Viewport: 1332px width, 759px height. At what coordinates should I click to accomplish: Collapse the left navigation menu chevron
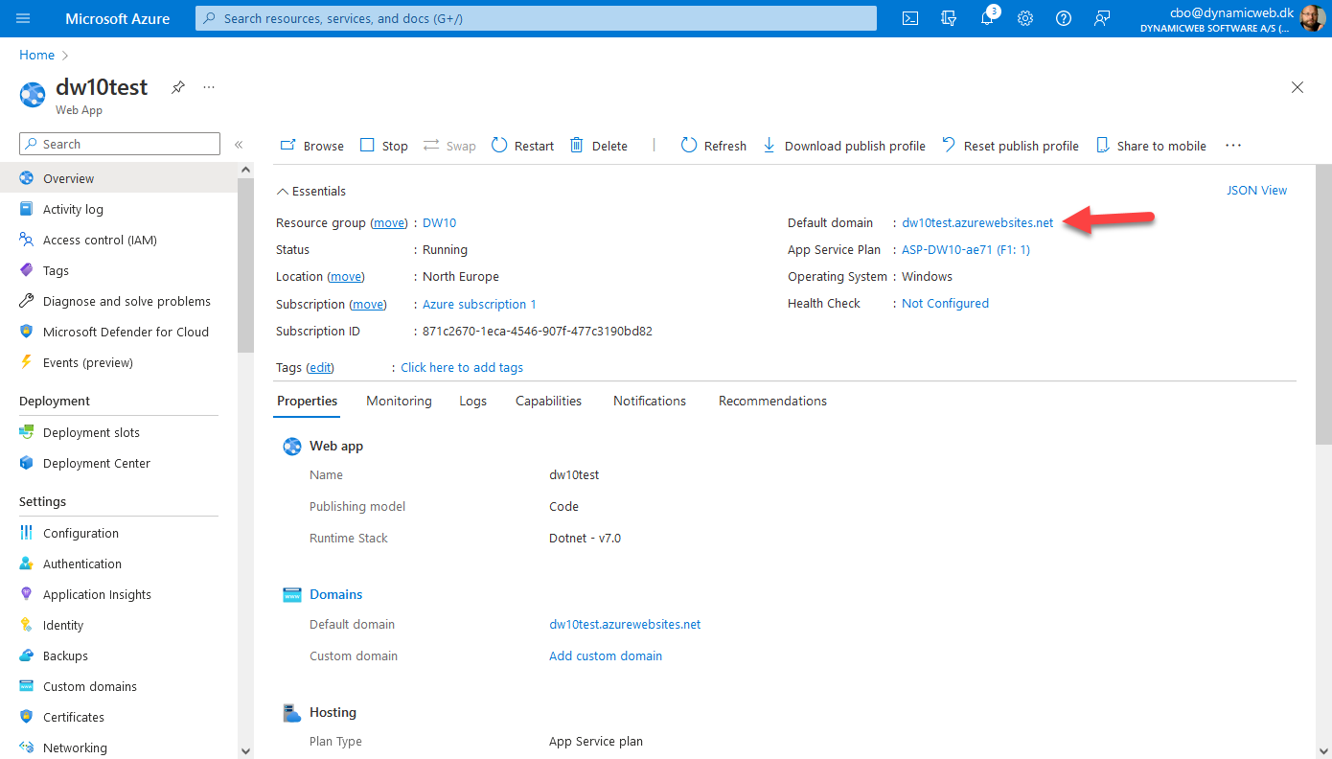pyautogui.click(x=239, y=145)
